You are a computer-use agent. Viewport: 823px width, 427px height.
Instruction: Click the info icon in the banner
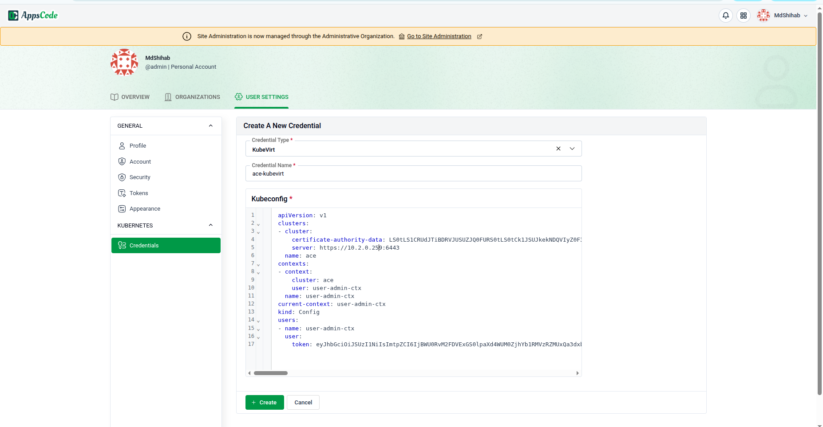[x=187, y=36]
